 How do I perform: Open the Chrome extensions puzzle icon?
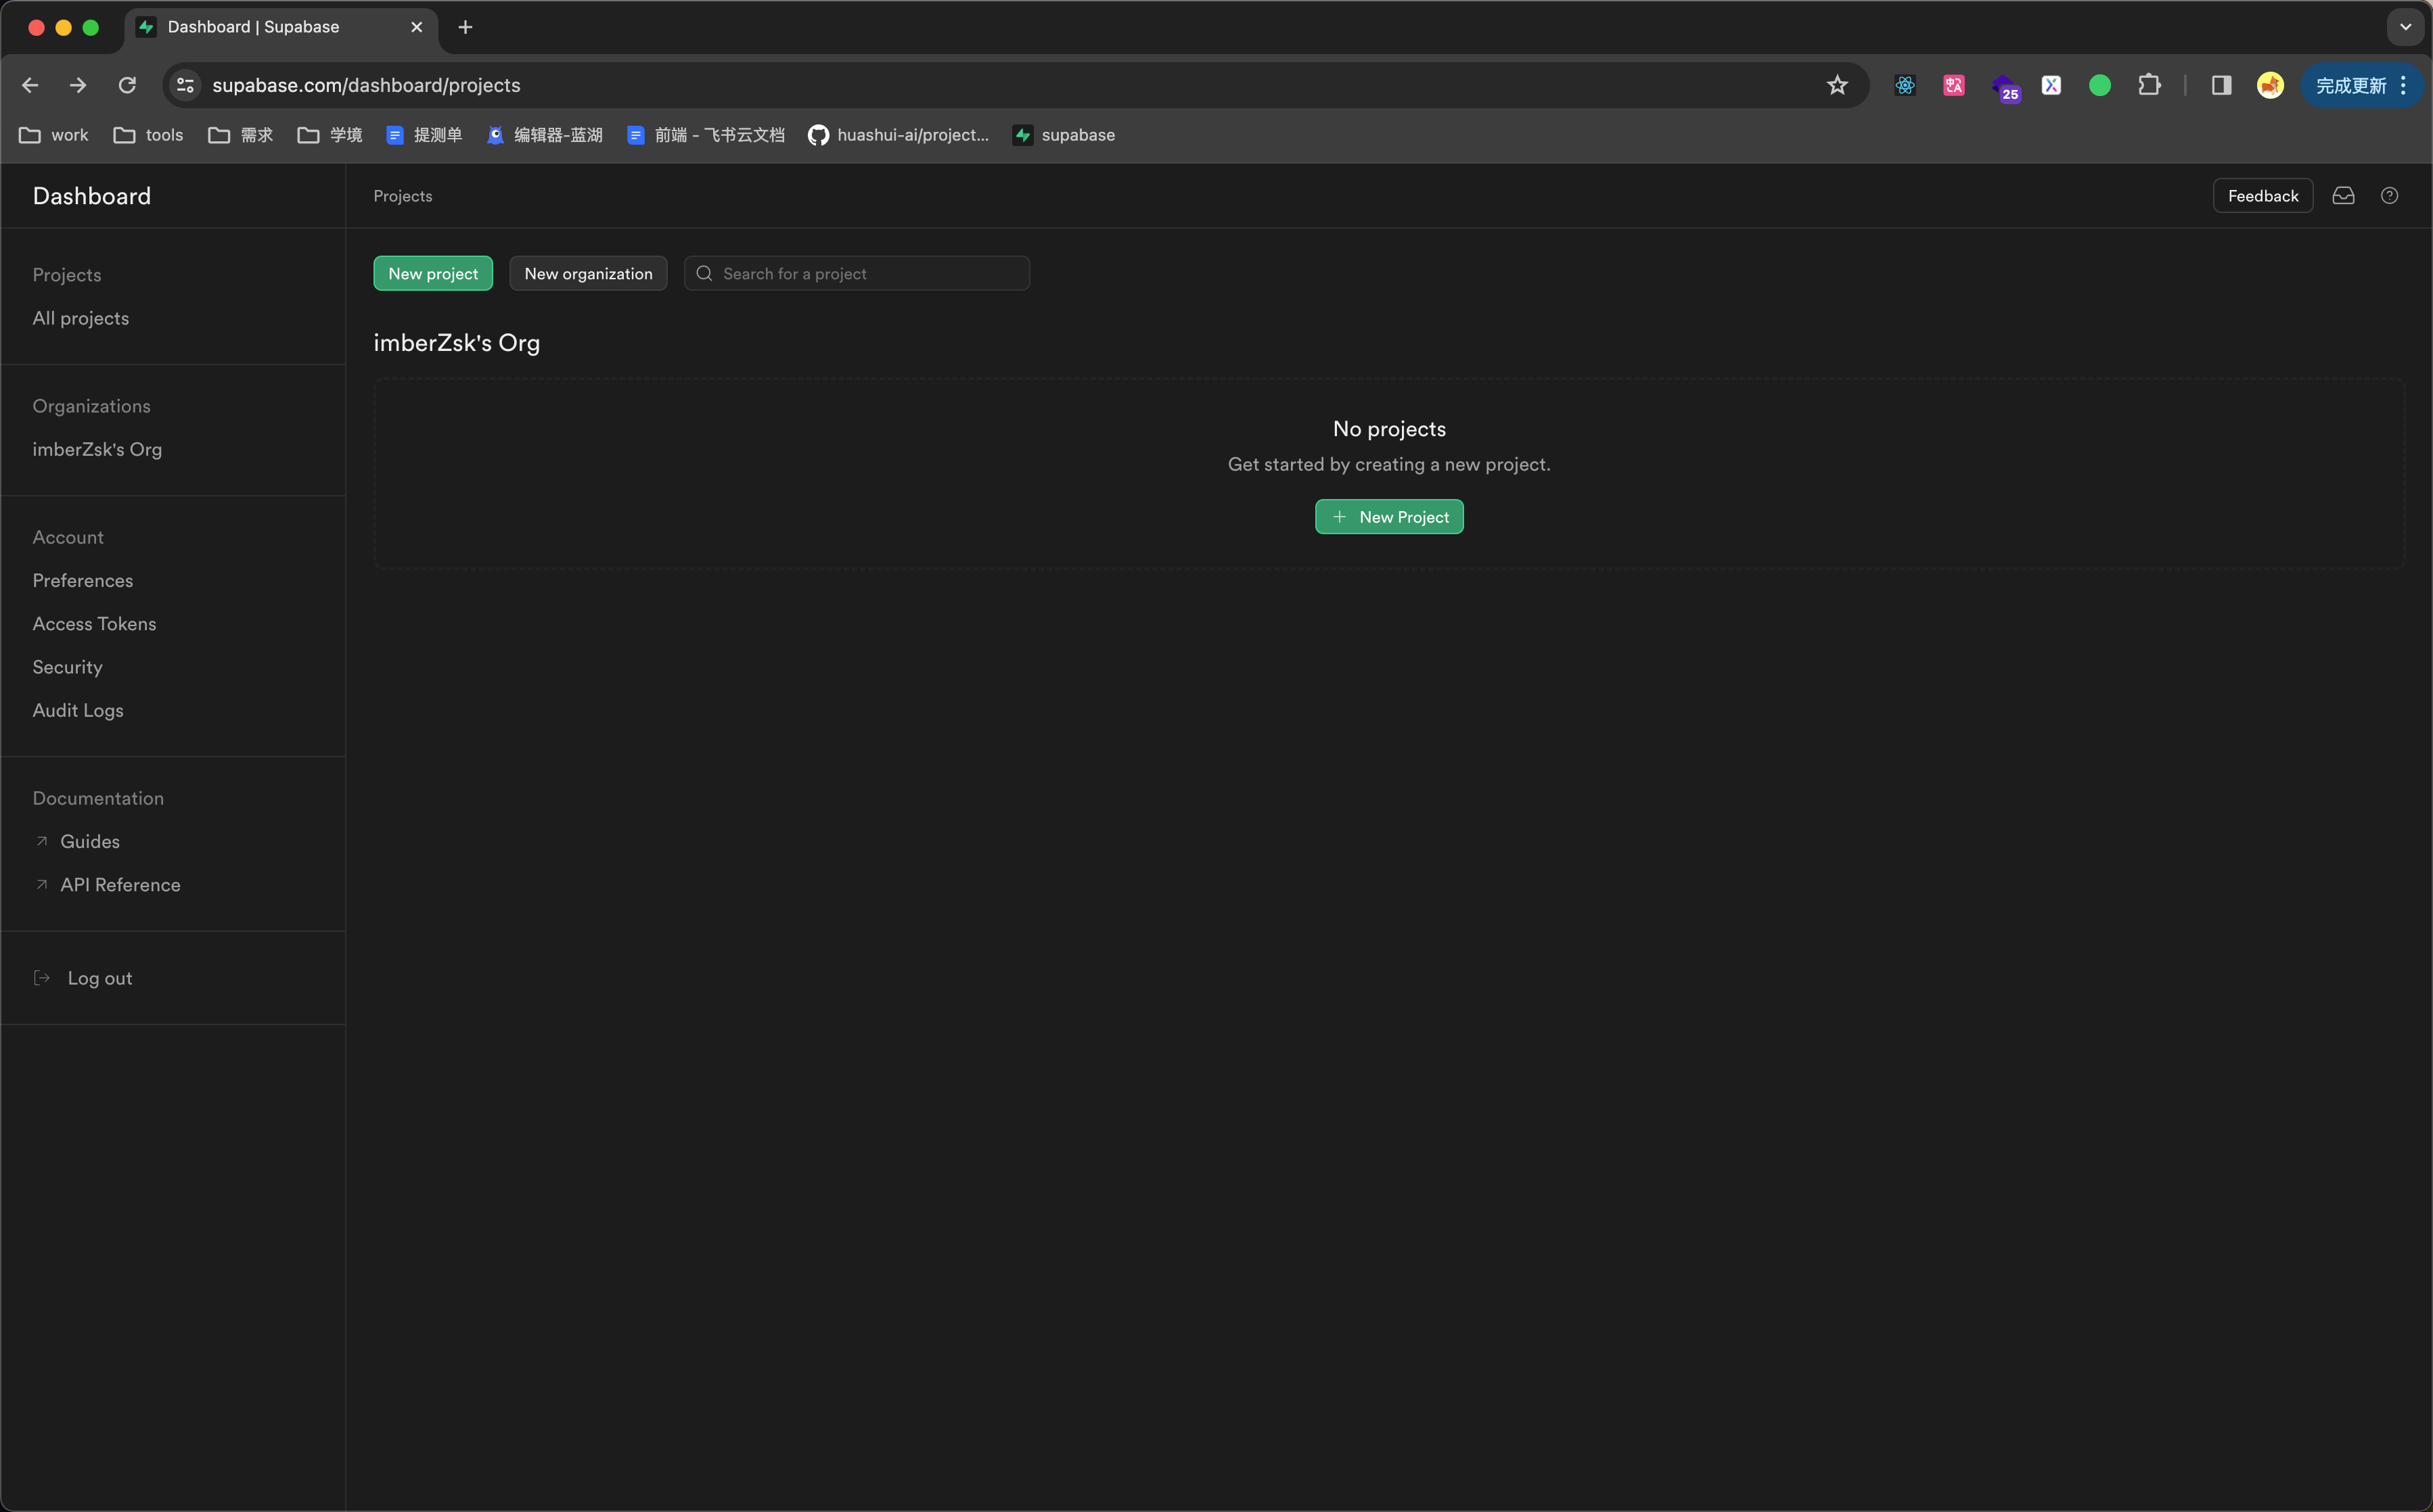2149,85
